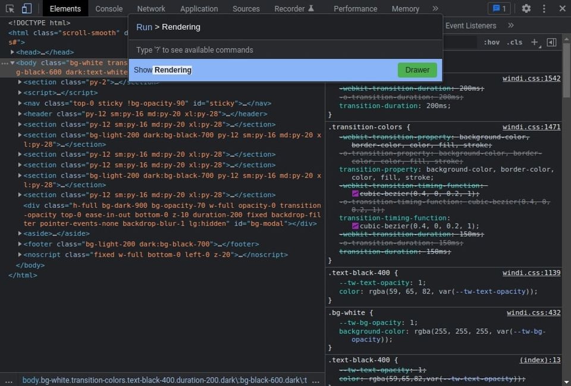The width and height of the screenshot is (571, 386).
Task: Open the three-dot customize DevTools menu
Action: pyautogui.click(x=544, y=9)
